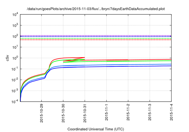Click the 10^-3 y-axis tick label
Viewport: 189px width, 132px height.
click(x=15, y=91)
